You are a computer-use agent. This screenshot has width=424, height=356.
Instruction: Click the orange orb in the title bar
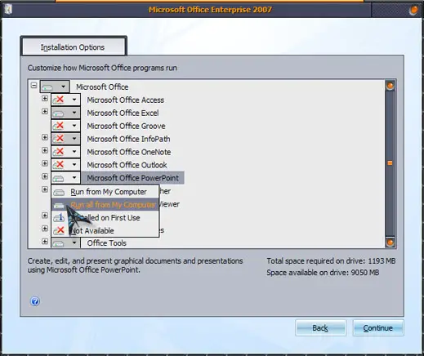click(413, 11)
